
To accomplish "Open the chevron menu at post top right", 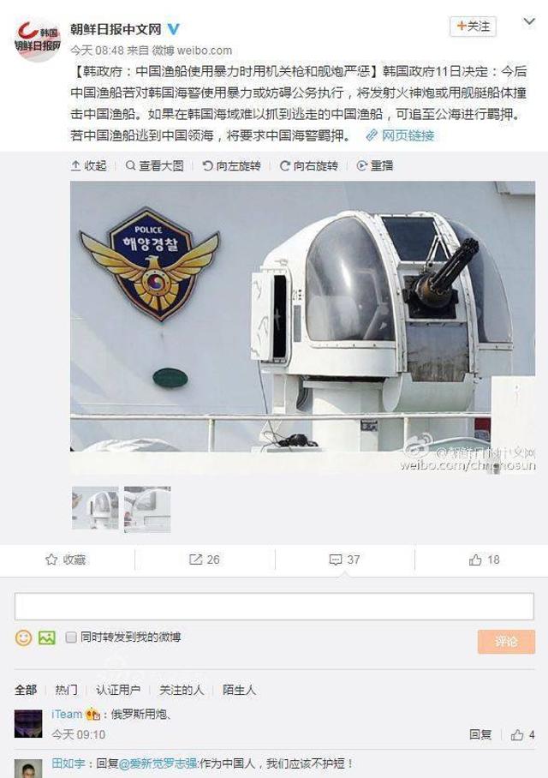I will coord(529,21).
